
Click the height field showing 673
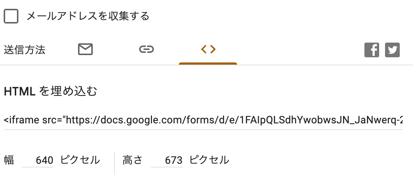167,160
